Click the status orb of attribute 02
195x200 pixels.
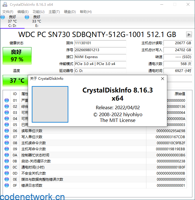(x=7, y=106)
